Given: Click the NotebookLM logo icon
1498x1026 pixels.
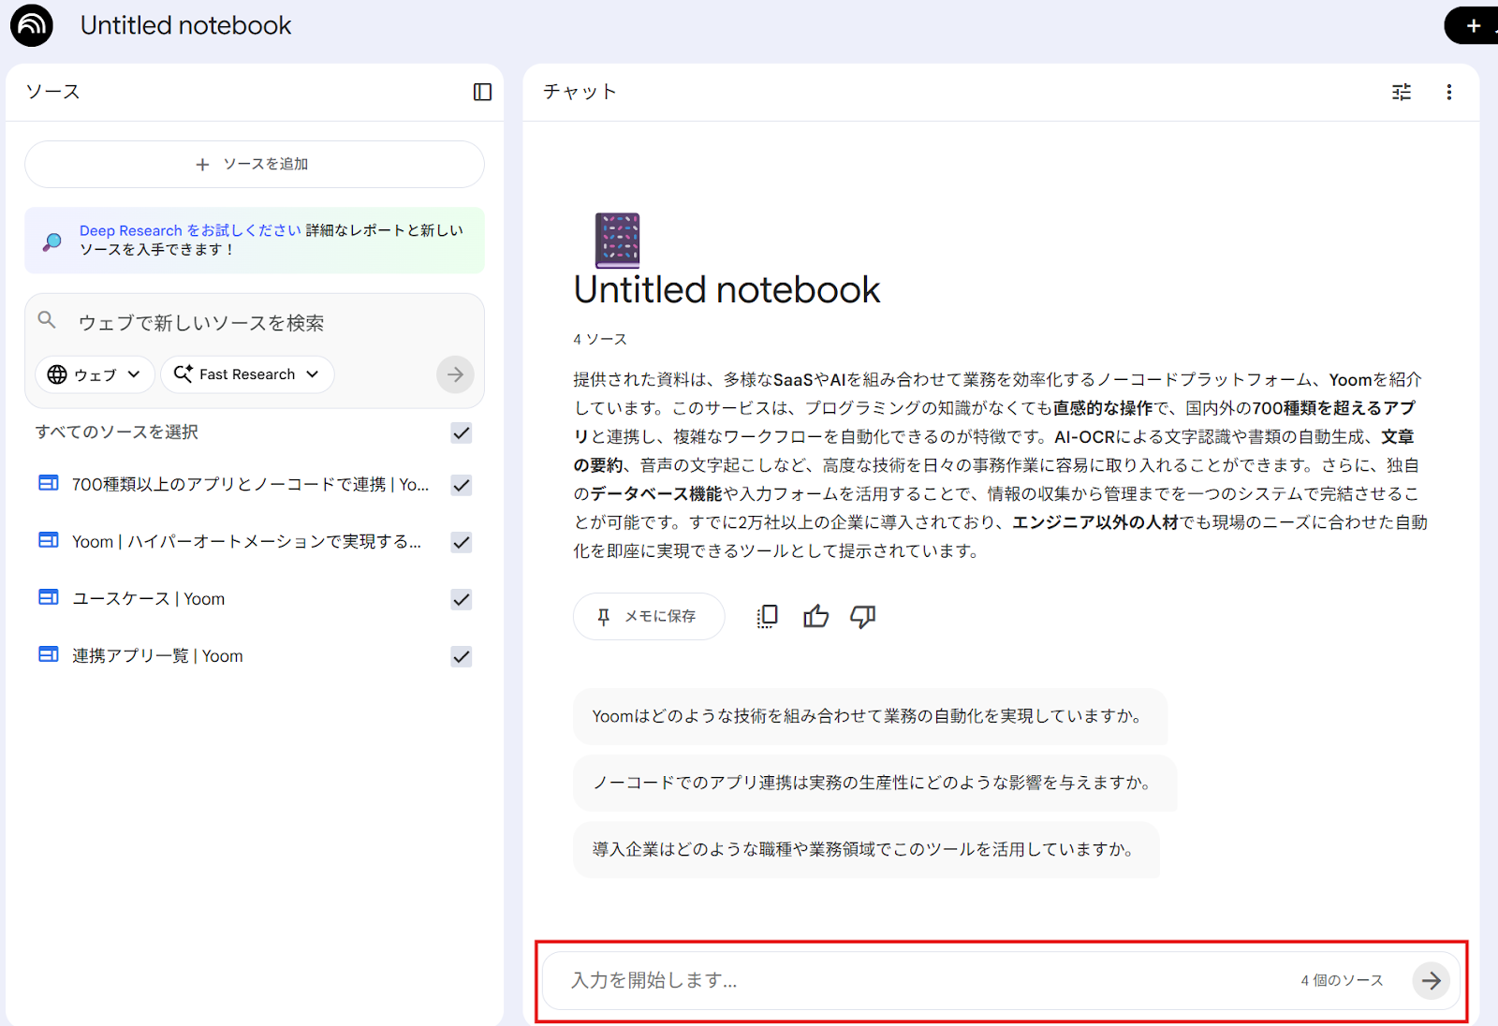Looking at the screenshot, I should tap(32, 25).
